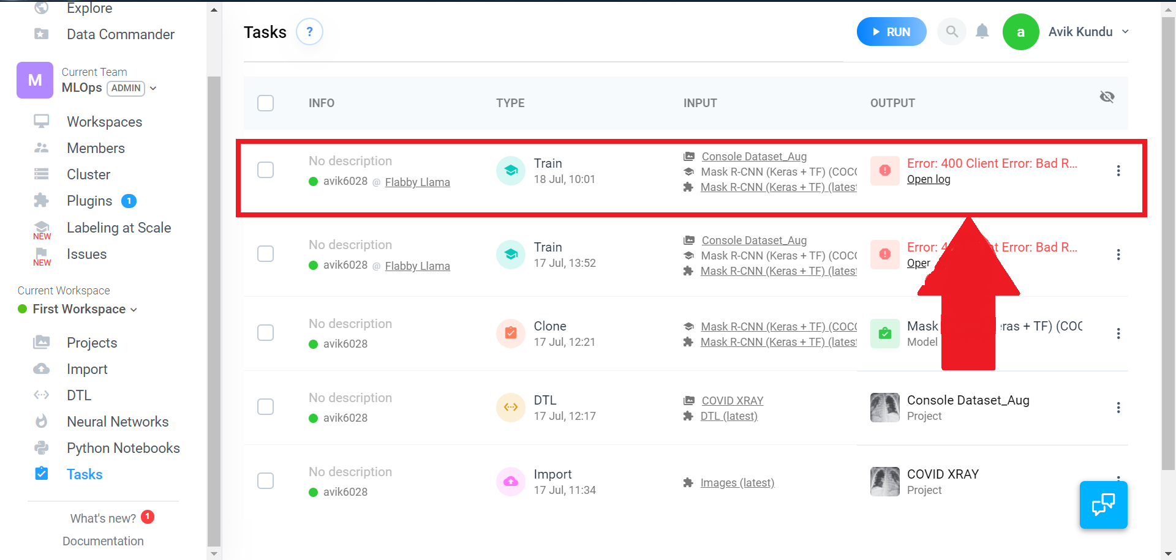Open Flabby Llama link in first row
Image resolution: width=1176 pixels, height=560 pixels.
(417, 182)
